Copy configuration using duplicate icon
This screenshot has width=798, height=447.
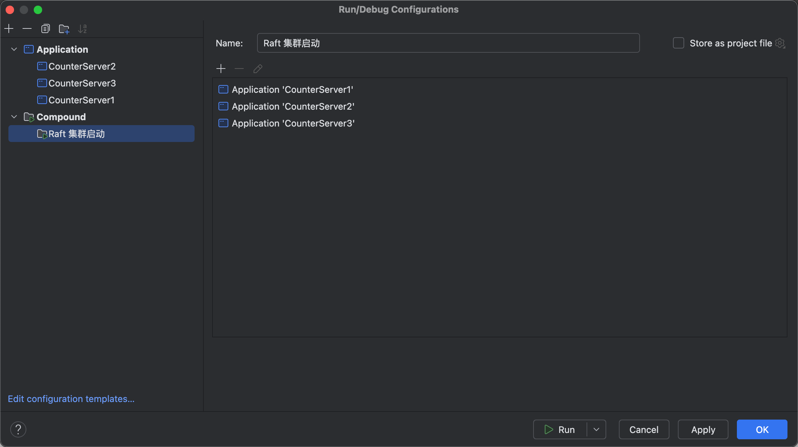pyautogui.click(x=45, y=28)
